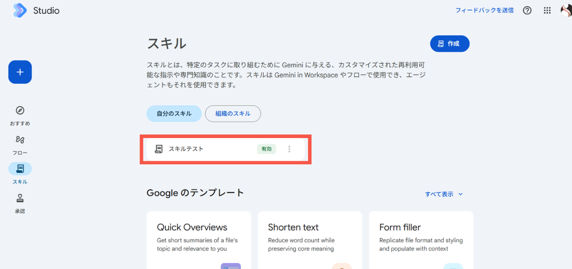
Task: Open the フロー flow icon in sidebar
Action: (x=20, y=140)
